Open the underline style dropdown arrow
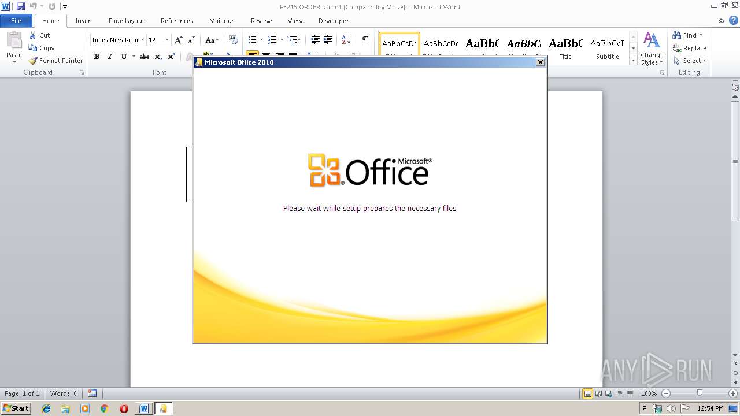The image size is (740, 416). point(134,57)
